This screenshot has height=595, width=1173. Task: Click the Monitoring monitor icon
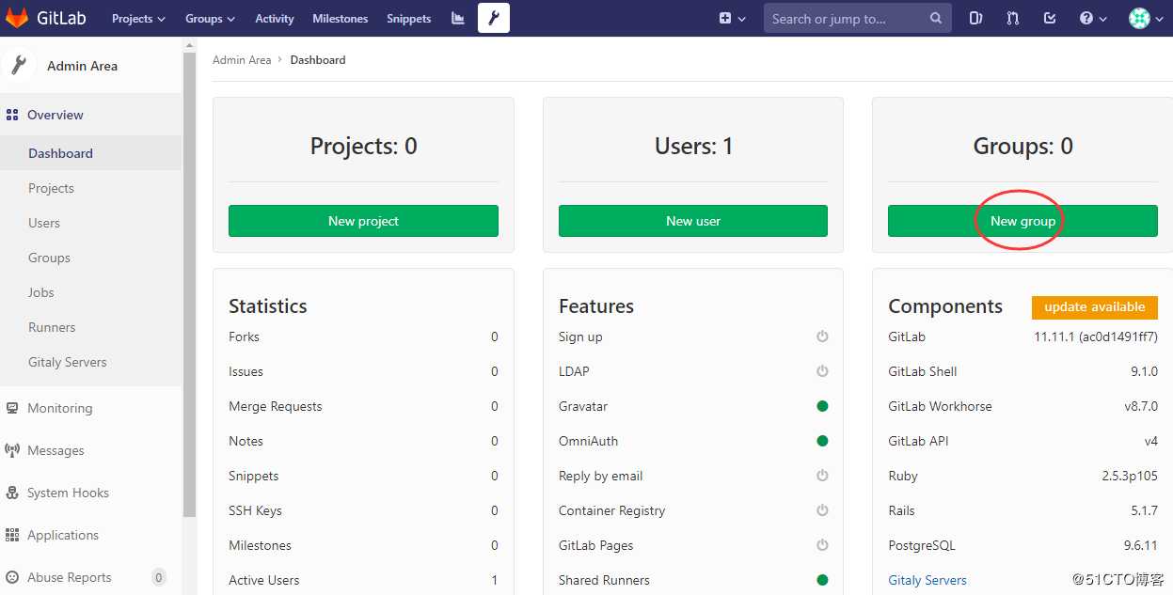[x=12, y=408]
